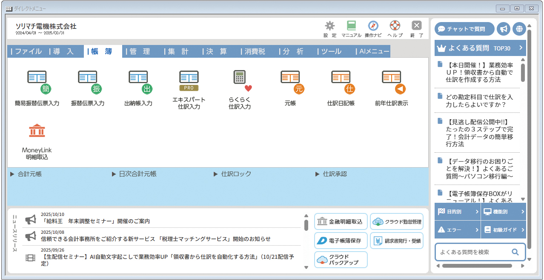Screen dimensions: 544x280
Task: Launch エキスパート仕訳入力 PRO tool
Action: coord(189,85)
